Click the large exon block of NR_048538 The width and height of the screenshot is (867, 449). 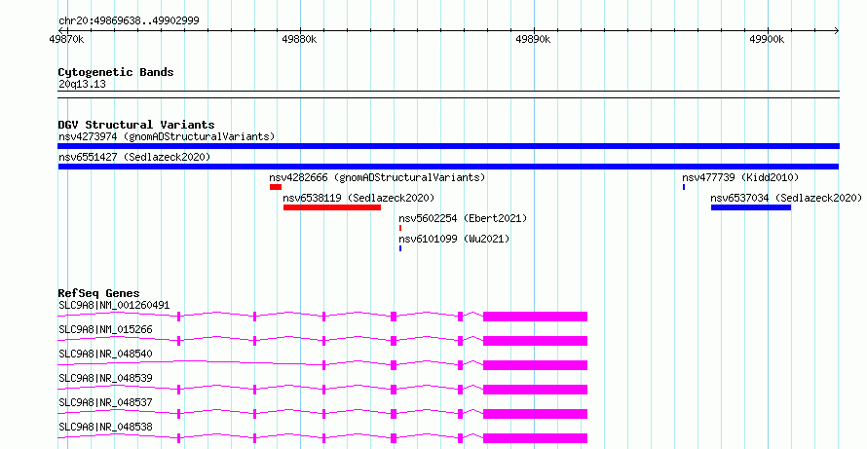[x=535, y=438]
